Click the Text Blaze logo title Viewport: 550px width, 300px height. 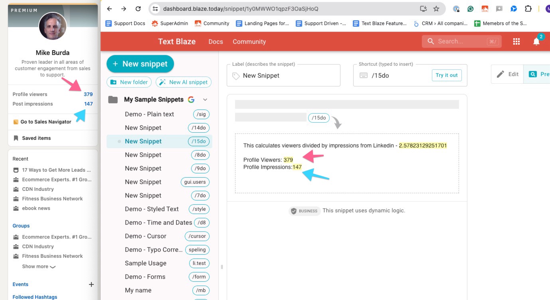[177, 41]
